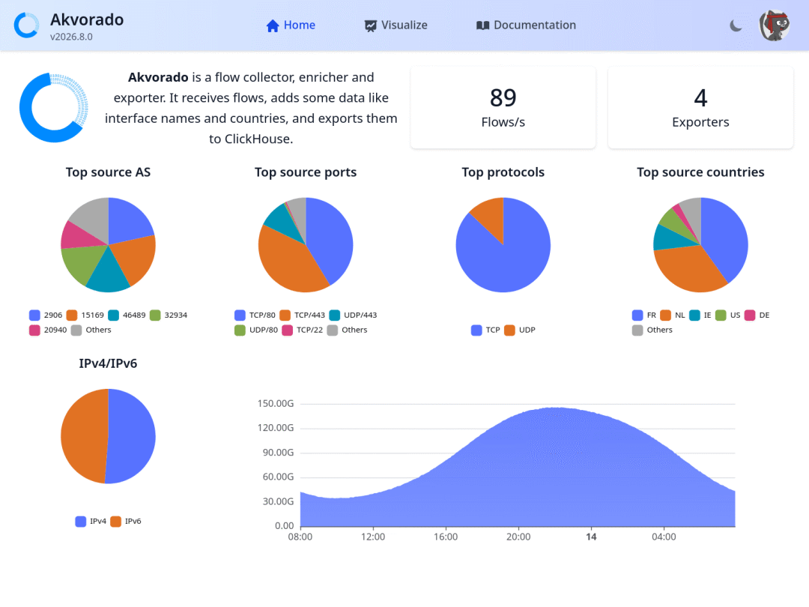Toggle the TCP/22 legend entry
Screen dimensions: 809x607
point(303,330)
